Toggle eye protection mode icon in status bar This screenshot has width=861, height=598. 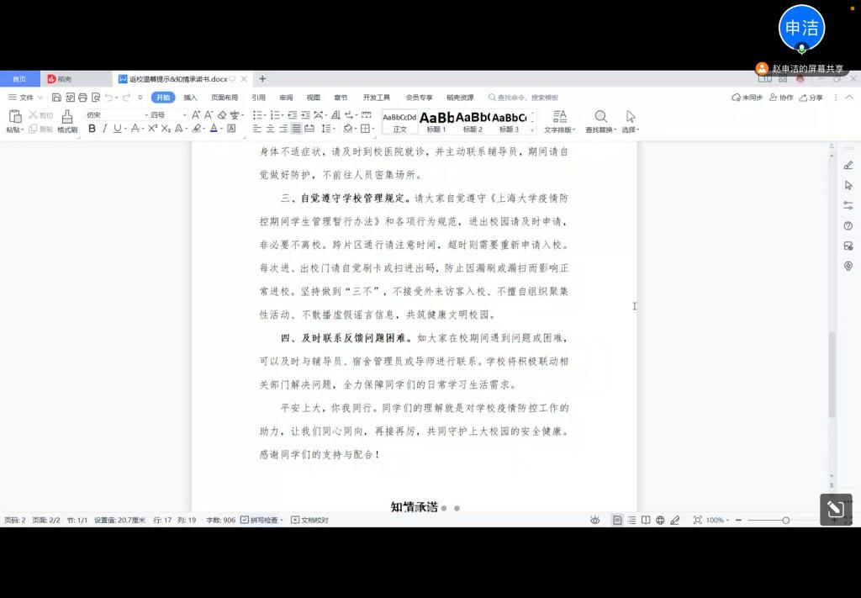[x=594, y=521]
